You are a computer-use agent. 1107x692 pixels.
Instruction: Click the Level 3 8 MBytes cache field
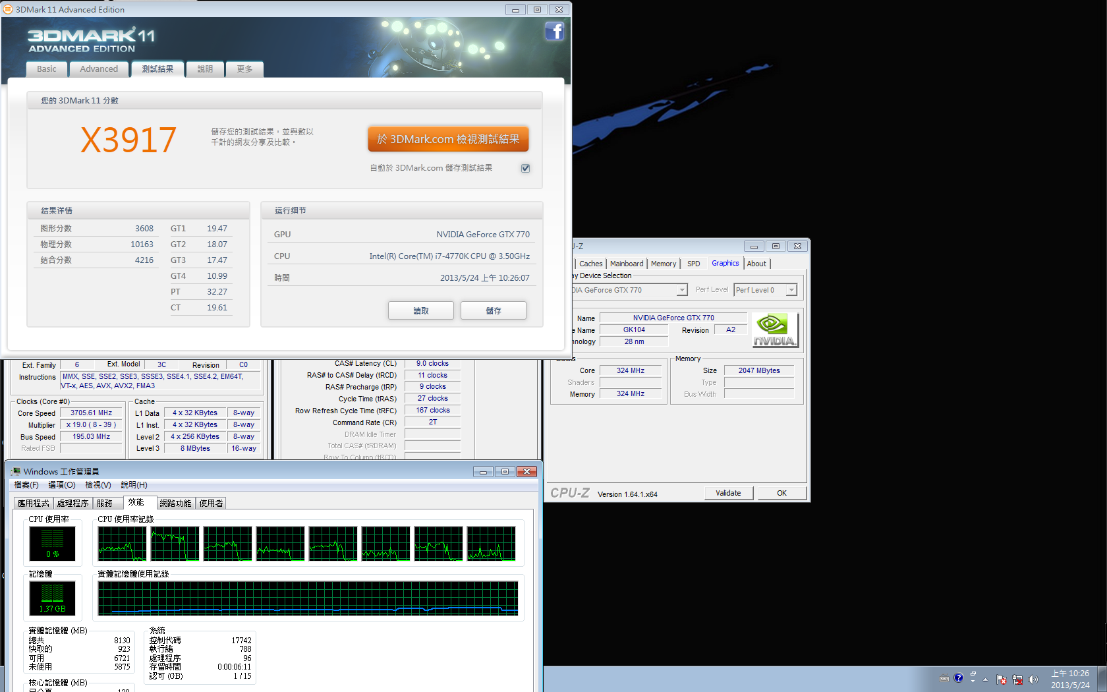point(195,448)
